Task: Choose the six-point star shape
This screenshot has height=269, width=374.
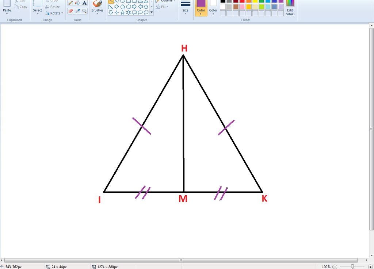Action: 128,12
